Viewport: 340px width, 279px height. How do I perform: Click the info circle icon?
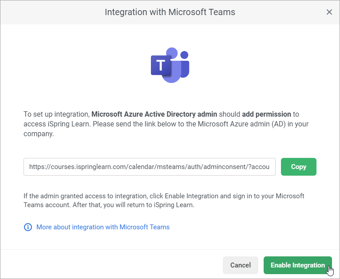click(28, 227)
